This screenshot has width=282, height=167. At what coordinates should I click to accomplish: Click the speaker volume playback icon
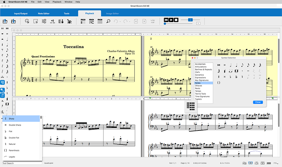click(52, 21)
